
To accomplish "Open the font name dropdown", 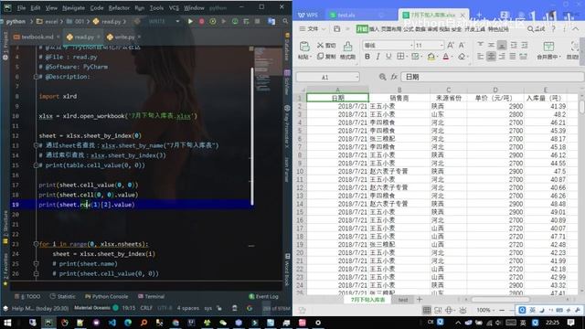I will [411, 45].
